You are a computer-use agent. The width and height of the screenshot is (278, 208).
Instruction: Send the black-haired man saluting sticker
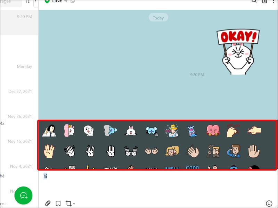(49, 131)
